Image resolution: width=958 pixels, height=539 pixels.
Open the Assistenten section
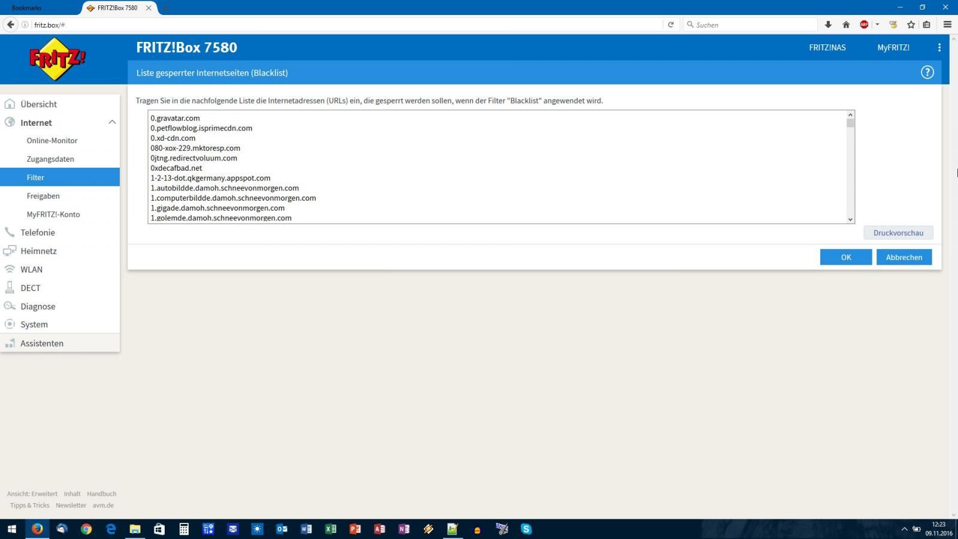(60, 343)
